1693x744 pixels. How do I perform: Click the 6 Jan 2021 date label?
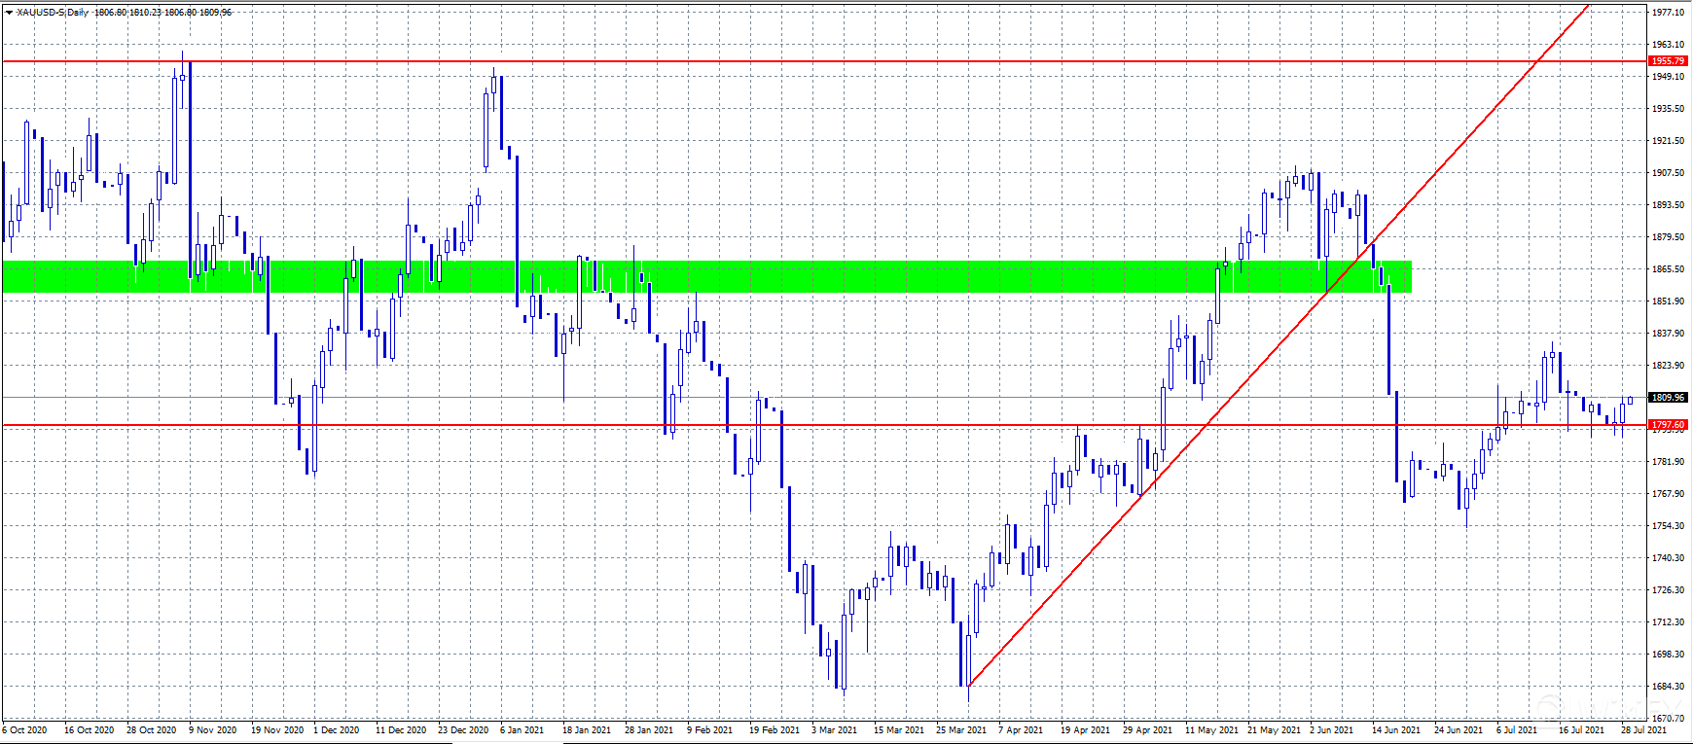[x=523, y=729]
